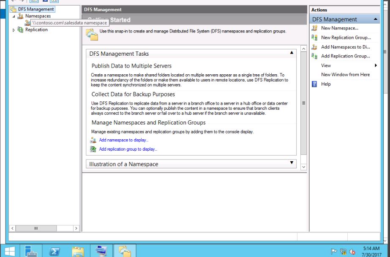Select the DFS Management root tree node
390x257 pixels.
[35, 9]
